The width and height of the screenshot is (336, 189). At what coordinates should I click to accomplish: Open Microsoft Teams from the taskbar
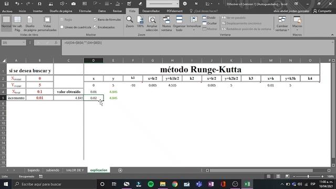tap(199, 184)
